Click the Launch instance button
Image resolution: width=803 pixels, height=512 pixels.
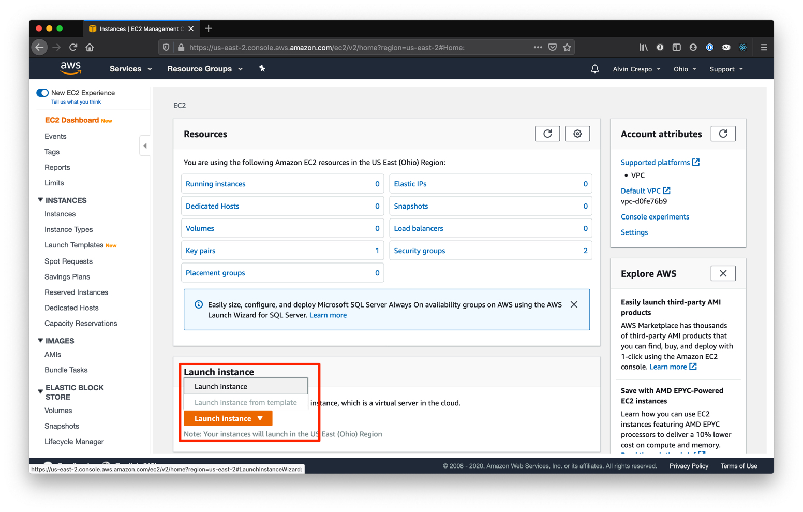click(x=222, y=418)
